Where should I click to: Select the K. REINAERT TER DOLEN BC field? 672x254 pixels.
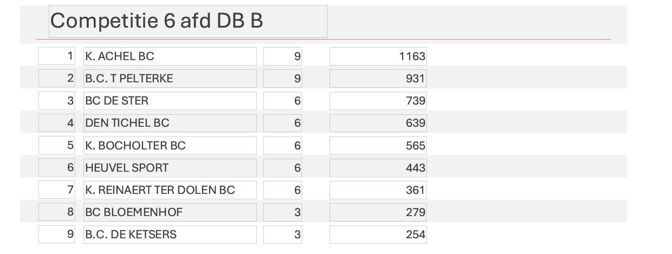170,190
